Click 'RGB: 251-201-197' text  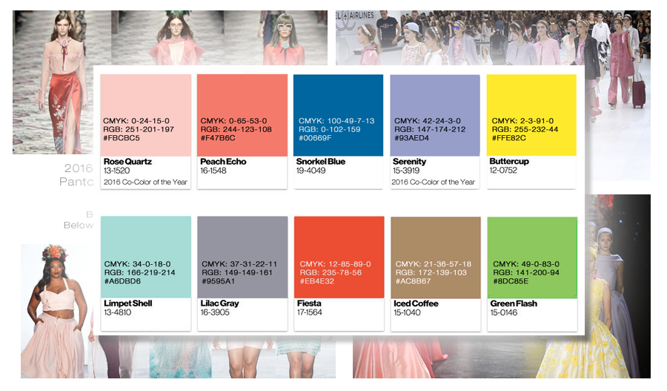139,130
